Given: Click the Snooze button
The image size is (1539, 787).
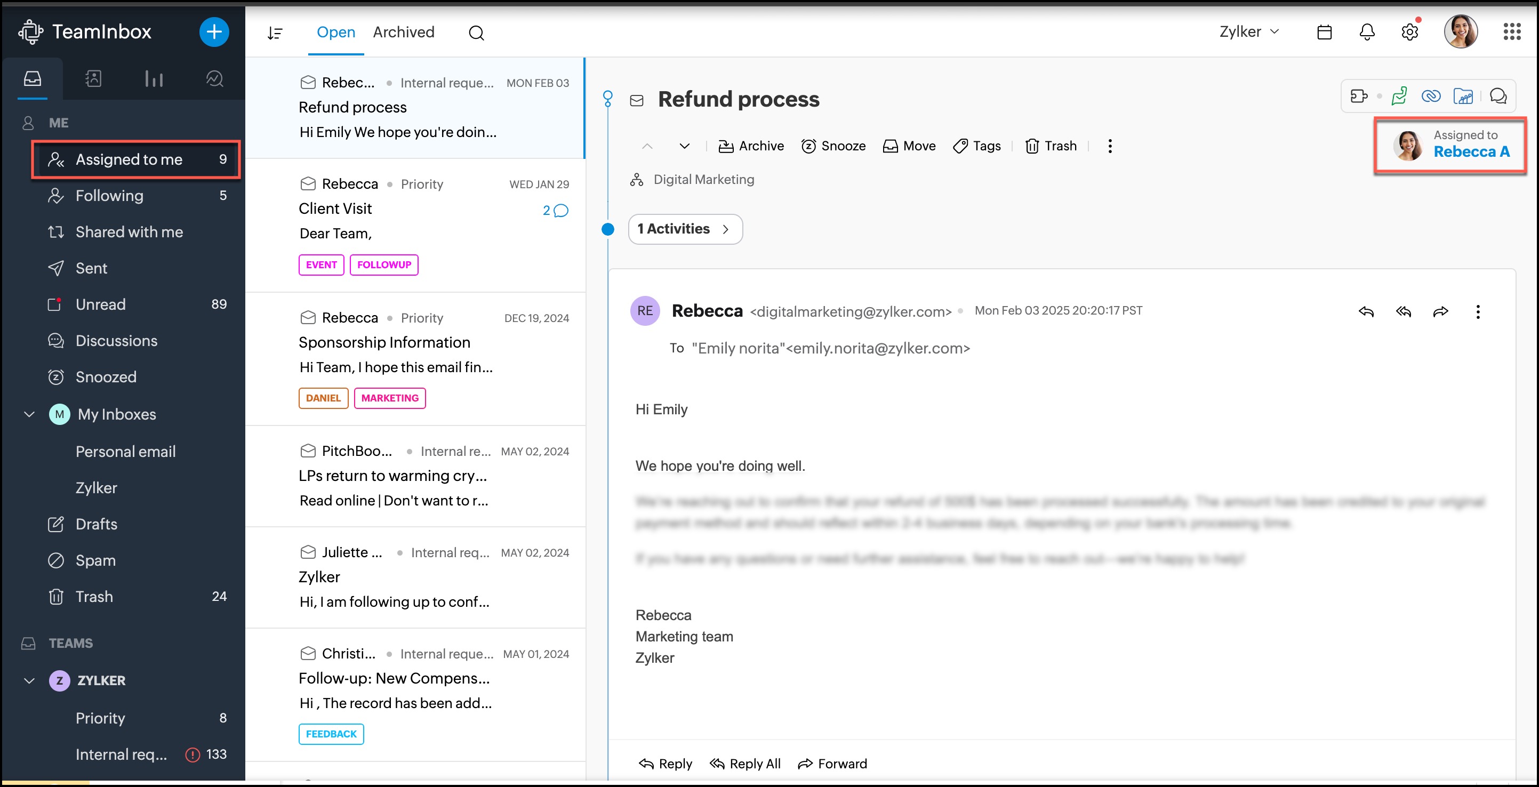Looking at the screenshot, I should tap(833, 146).
